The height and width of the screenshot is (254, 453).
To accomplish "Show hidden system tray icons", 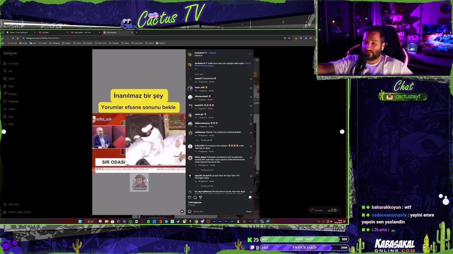I will (319, 222).
